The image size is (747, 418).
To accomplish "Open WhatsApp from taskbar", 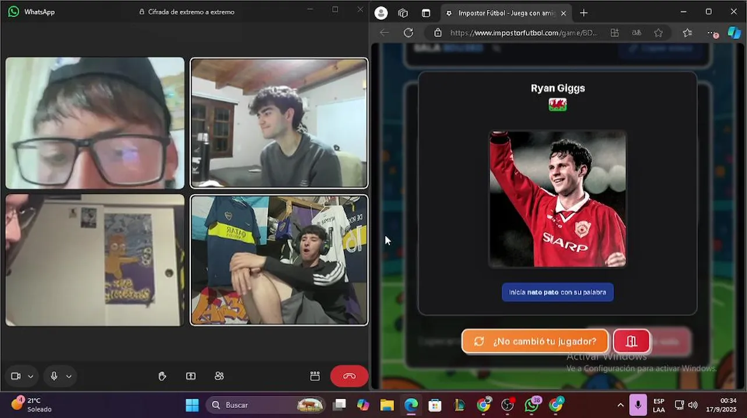I will pos(532,405).
